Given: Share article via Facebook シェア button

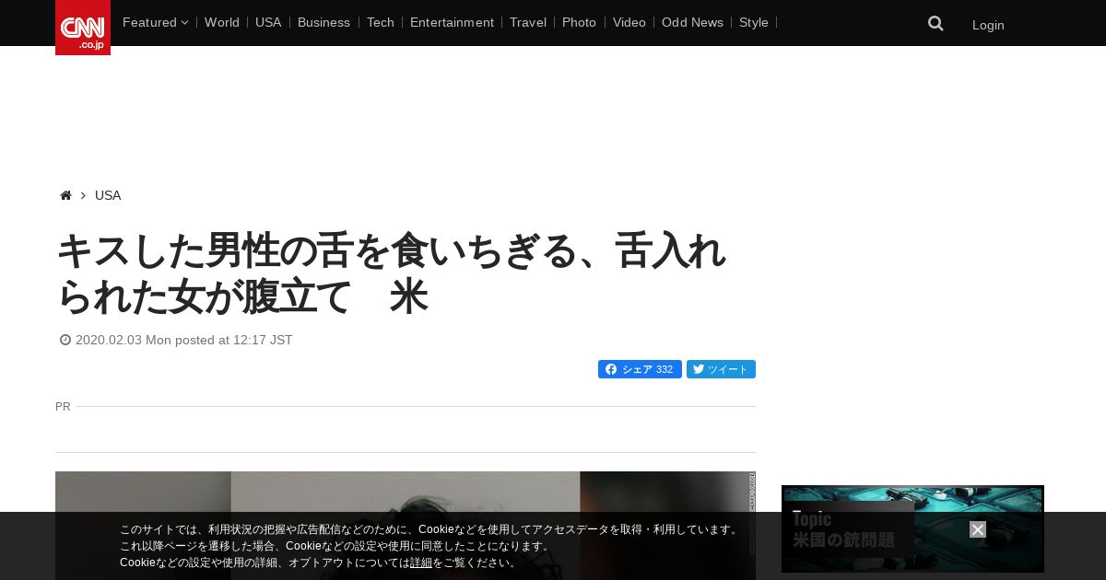Looking at the screenshot, I should (640, 369).
